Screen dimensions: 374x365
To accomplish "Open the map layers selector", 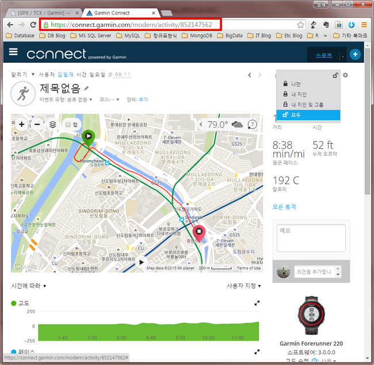I will [53, 124].
